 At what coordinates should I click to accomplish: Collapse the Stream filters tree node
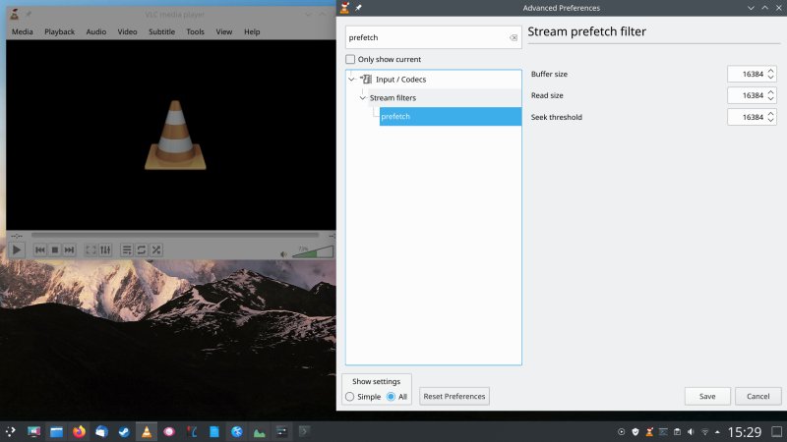[363, 98]
